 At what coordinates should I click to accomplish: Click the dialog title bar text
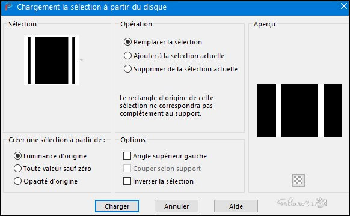click(x=92, y=7)
